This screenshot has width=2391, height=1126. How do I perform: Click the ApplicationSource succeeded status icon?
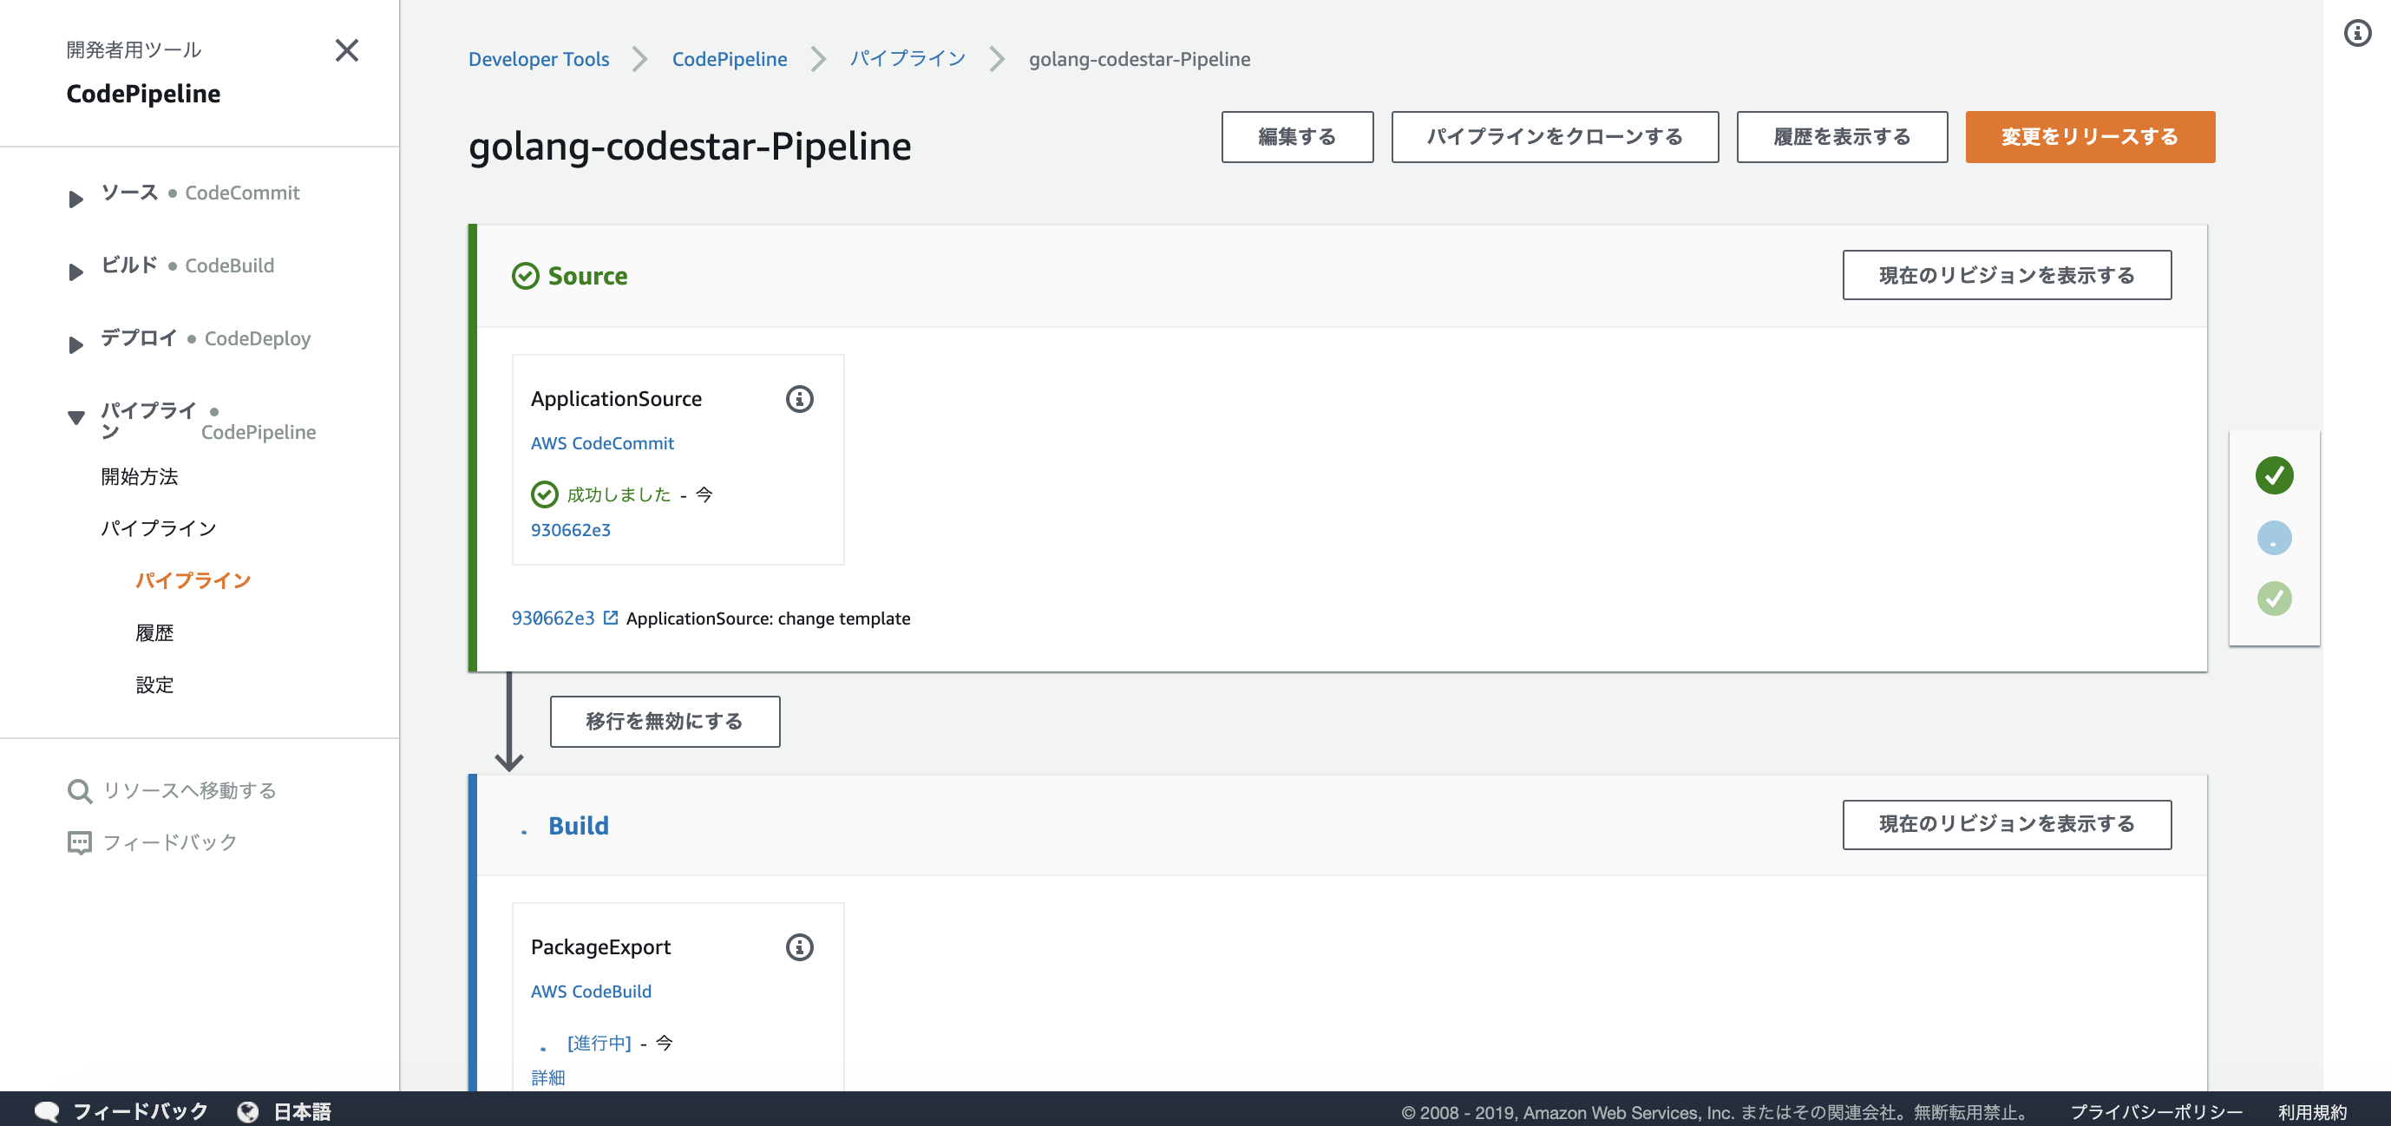(x=544, y=494)
